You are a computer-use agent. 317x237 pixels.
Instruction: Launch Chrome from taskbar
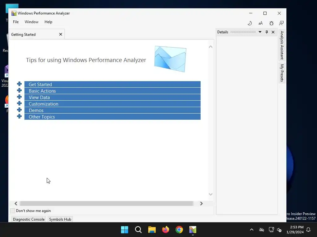[179, 230]
